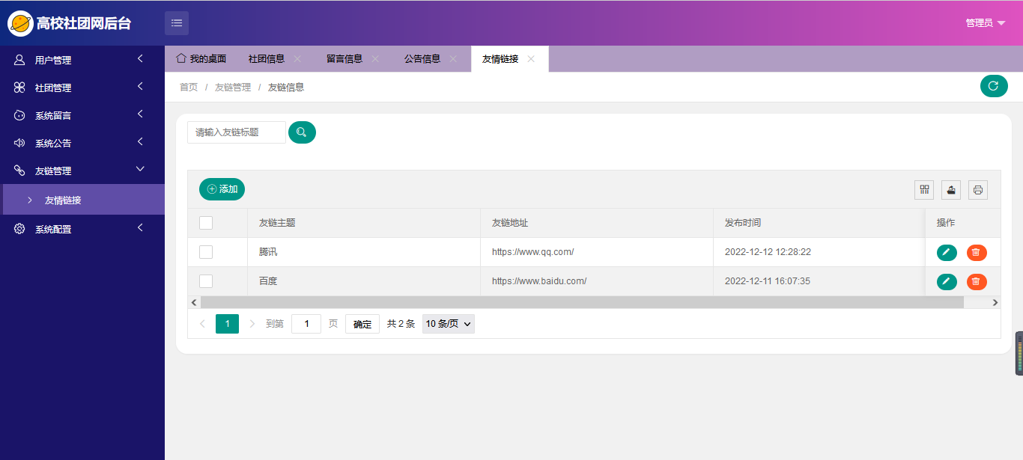Viewport: 1023px width, 460px height.
Task: Close the 留言信息 tab
Action: click(375, 59)
